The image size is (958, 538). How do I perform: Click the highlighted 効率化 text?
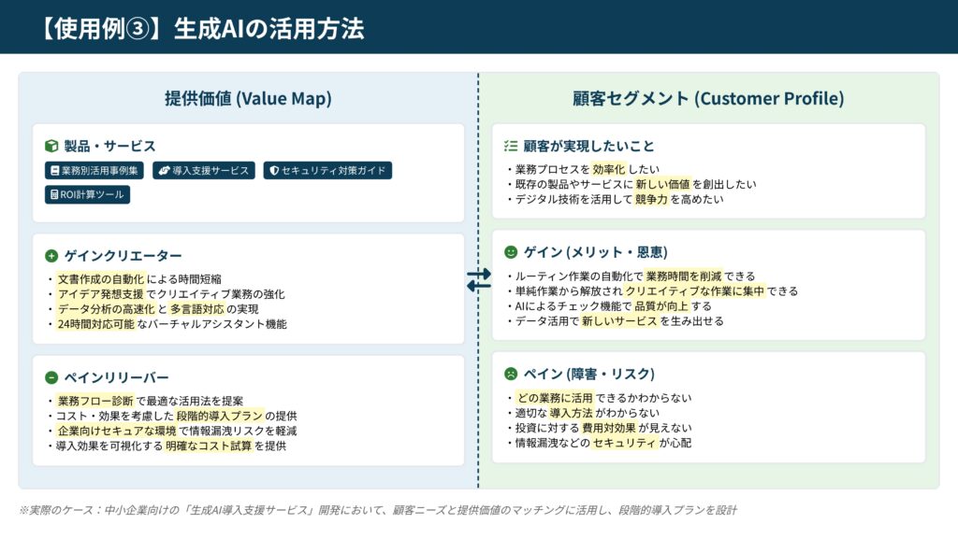[x=608, y=170]
